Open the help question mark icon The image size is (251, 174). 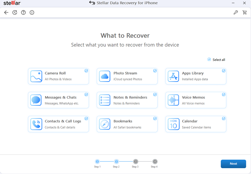tap(23, 13)
